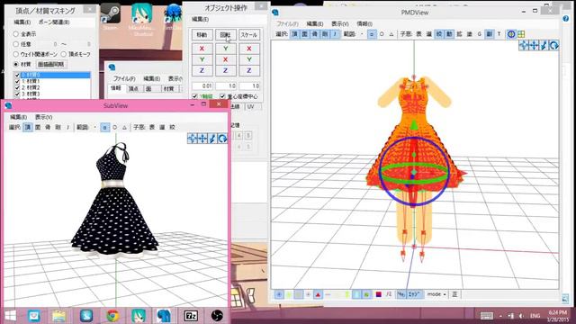Open 表示 menu in SubView

click(x=43, y=117)
